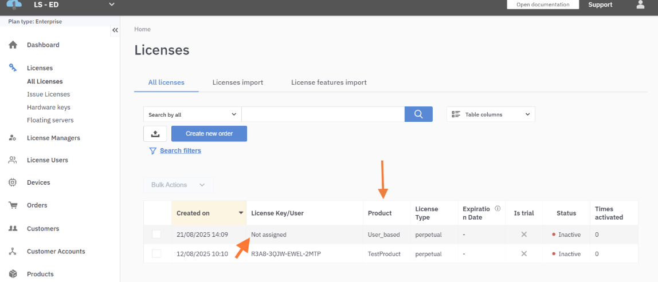Click the Orders cart icon
This screenshot has width=658, height=282.
click(13, 205)
